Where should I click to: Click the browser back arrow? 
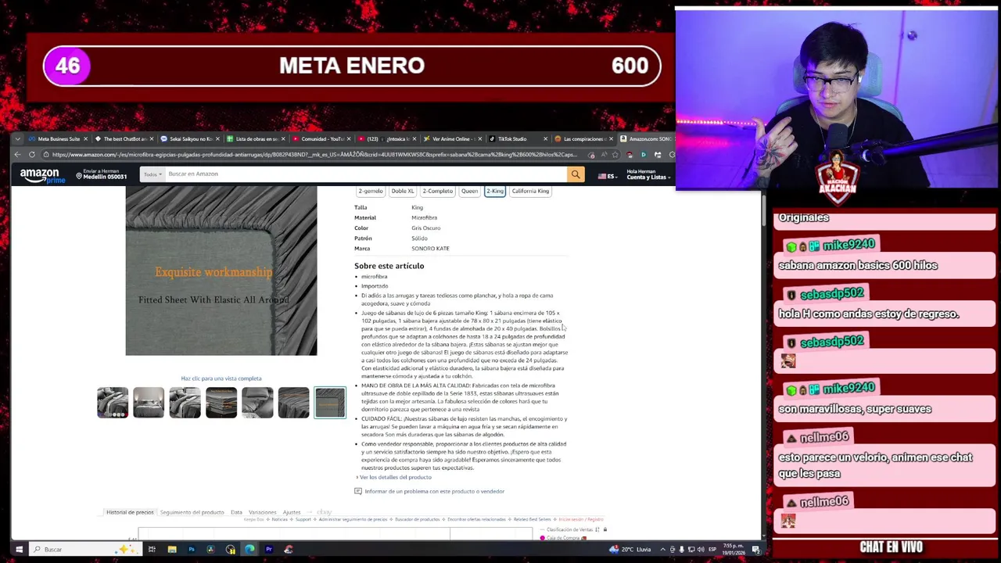[18, 155]
